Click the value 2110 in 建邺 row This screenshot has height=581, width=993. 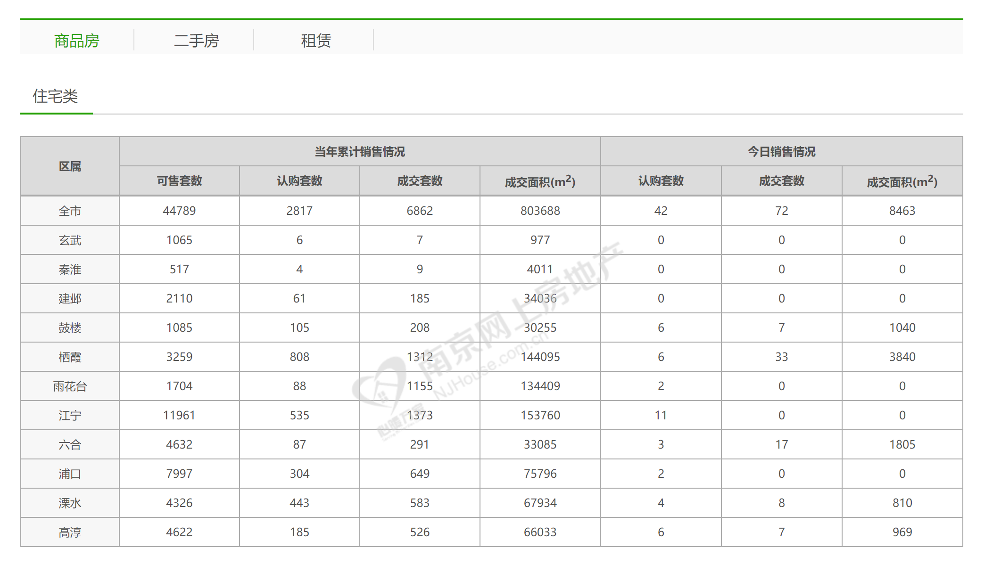point(179,298)
